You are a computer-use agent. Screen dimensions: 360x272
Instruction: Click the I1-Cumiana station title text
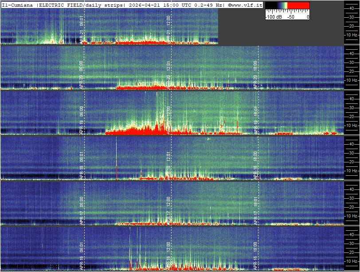(17, 5)
